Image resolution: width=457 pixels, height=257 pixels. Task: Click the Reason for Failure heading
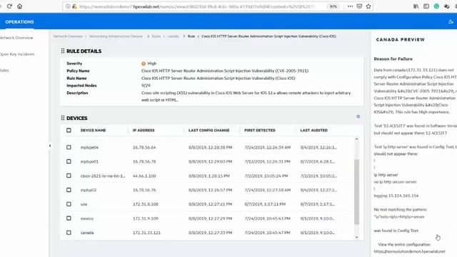[x=393, y=59]
